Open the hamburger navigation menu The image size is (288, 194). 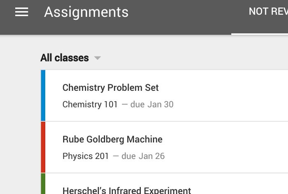pyautogui.click(x=22, y=12)
